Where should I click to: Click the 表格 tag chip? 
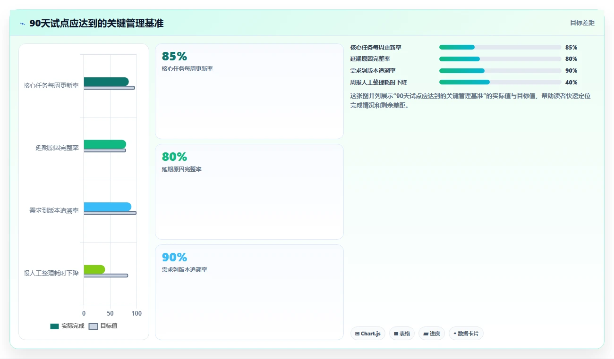402,334
